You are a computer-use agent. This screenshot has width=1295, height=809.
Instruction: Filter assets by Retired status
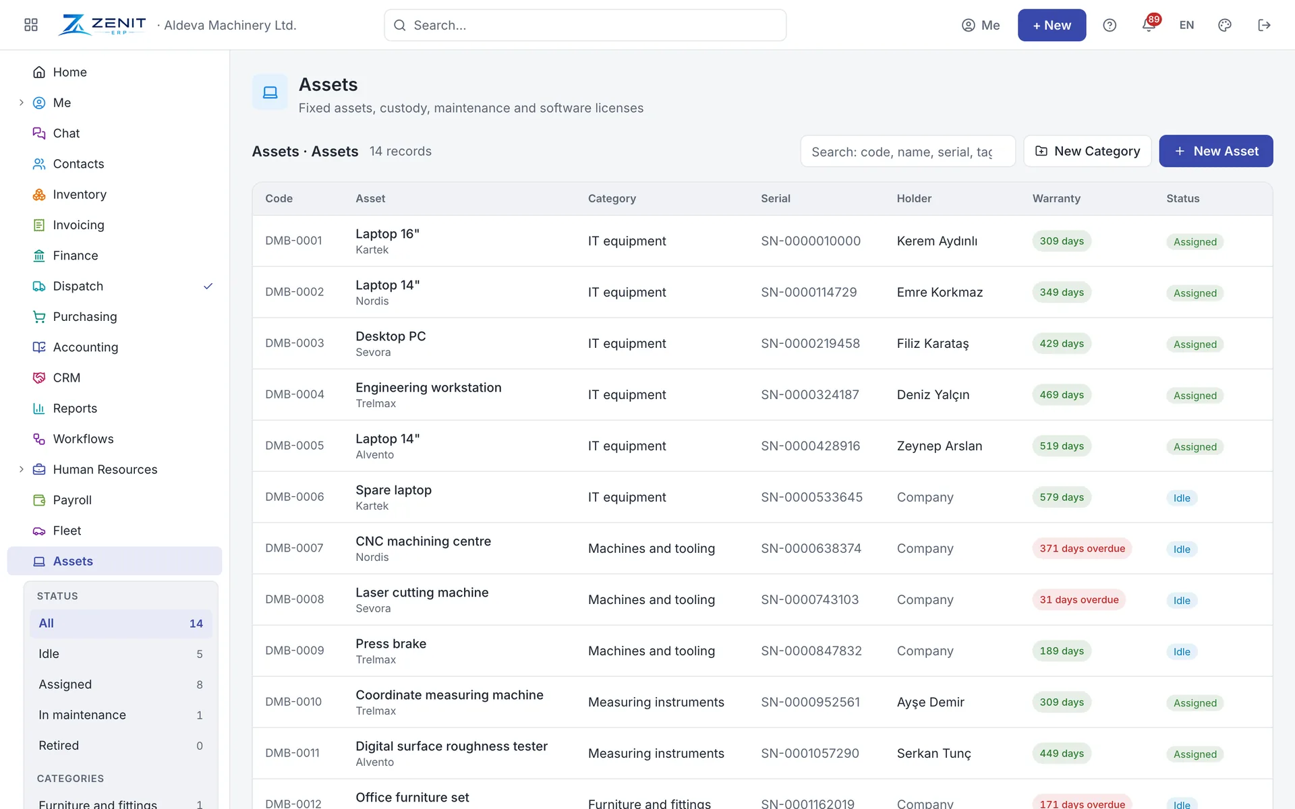pos(121,746)
